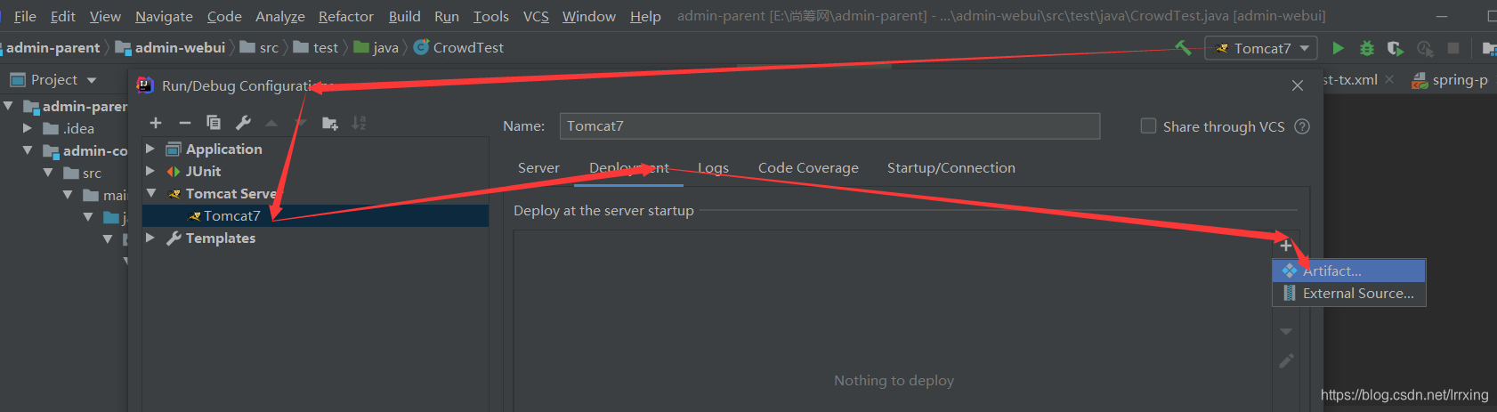Remove configuration with minus icon
Screen dimensions: 1497x412
point(185,123)
